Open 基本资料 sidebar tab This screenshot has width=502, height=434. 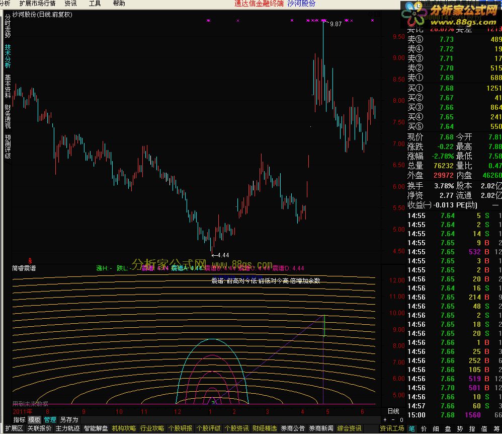8,86
